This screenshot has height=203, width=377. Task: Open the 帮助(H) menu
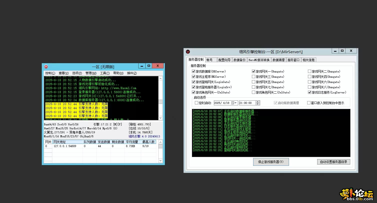118,73
